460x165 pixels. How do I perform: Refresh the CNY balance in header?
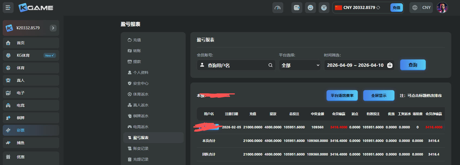tap(378, 8)
